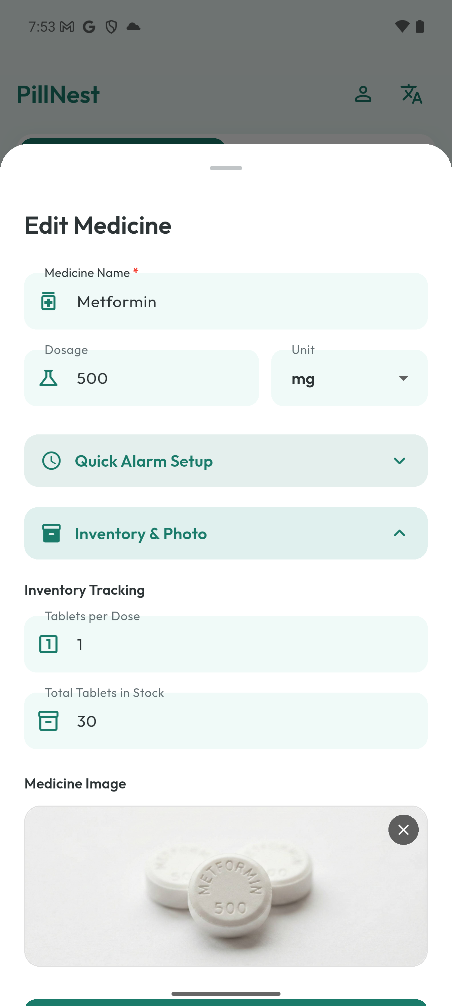Click the PillNest app title
Screen dimensions: 452x1006
59,94
